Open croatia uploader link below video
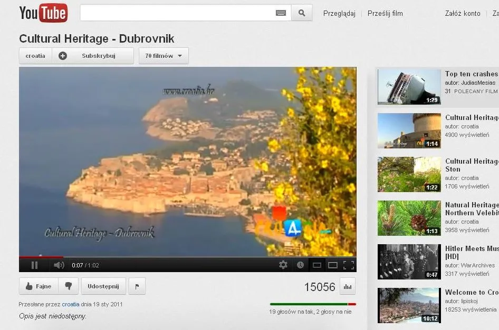 click(71, 304)
